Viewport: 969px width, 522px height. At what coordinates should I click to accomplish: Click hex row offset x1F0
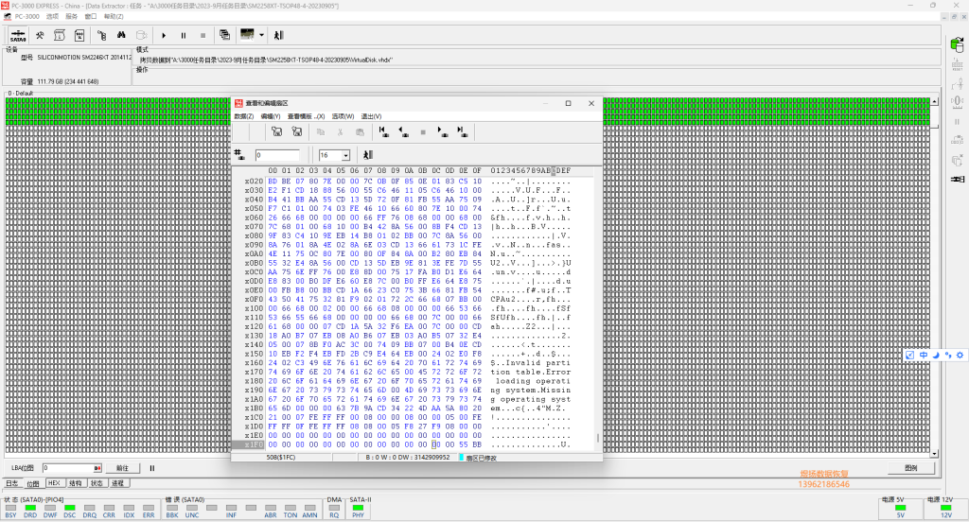tap(254, 444)
